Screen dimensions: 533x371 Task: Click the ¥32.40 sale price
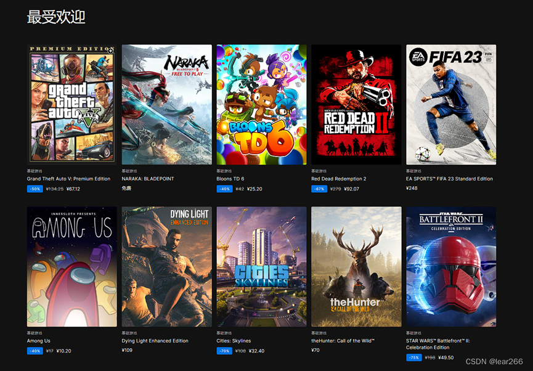coord(256,351)
